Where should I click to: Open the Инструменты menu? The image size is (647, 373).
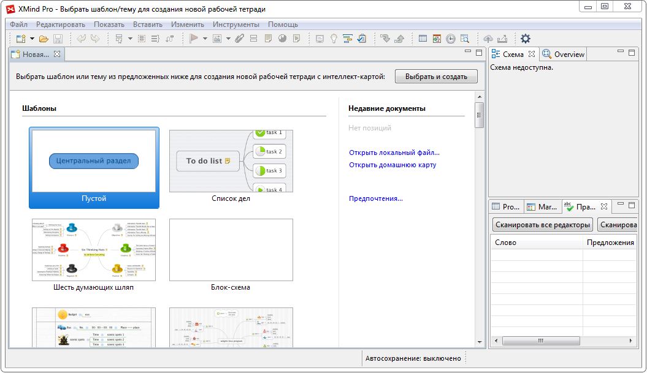click(236, 24)
